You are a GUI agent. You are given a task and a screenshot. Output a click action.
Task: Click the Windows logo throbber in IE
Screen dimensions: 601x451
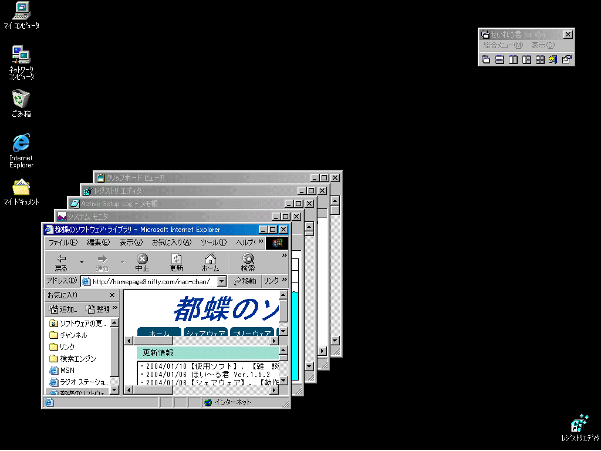point(277,243)
